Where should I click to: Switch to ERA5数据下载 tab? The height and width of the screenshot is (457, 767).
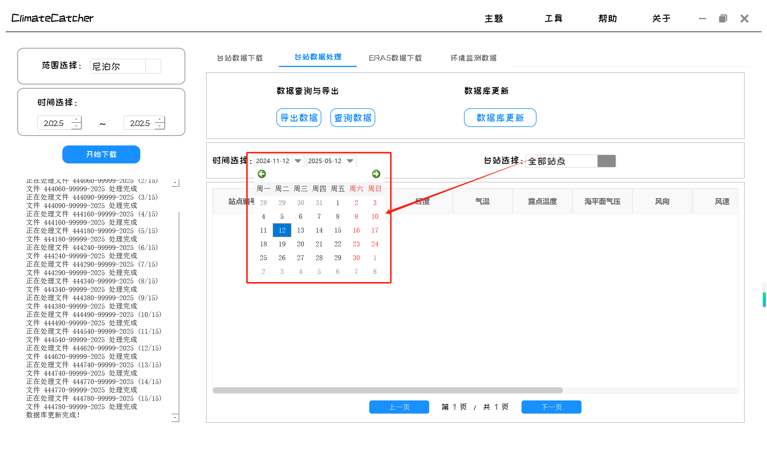395,58
